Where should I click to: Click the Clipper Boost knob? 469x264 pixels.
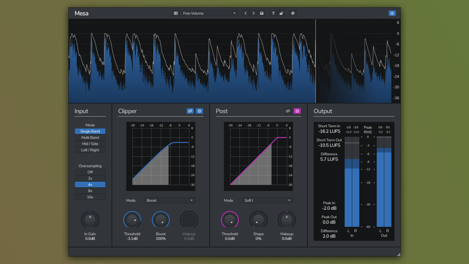pos(161,220)
